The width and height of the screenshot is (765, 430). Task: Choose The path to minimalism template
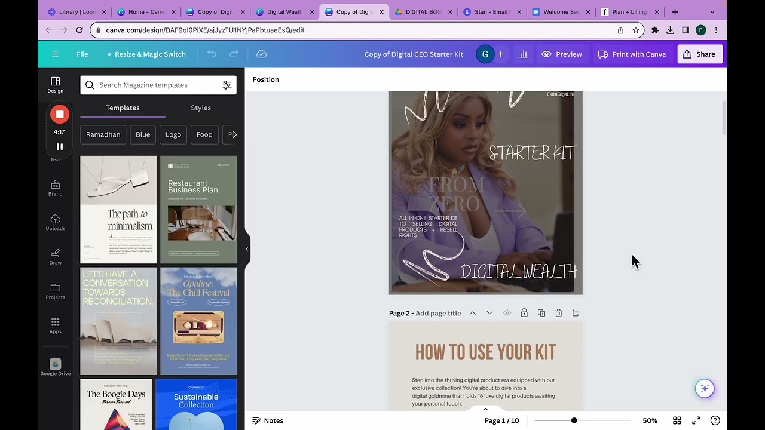[x=118, y=210]
